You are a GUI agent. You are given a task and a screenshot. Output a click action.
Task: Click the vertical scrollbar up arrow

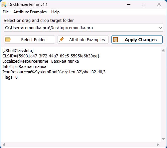[163, 50]
